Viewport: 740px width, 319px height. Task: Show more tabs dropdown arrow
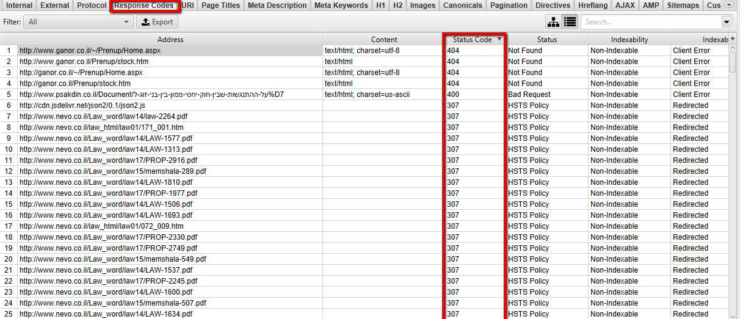[729, 5]
